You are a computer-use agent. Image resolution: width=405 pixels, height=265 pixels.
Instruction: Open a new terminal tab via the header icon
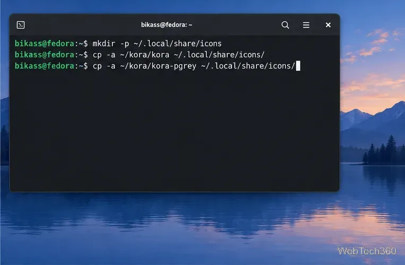(x=21, y=25)
